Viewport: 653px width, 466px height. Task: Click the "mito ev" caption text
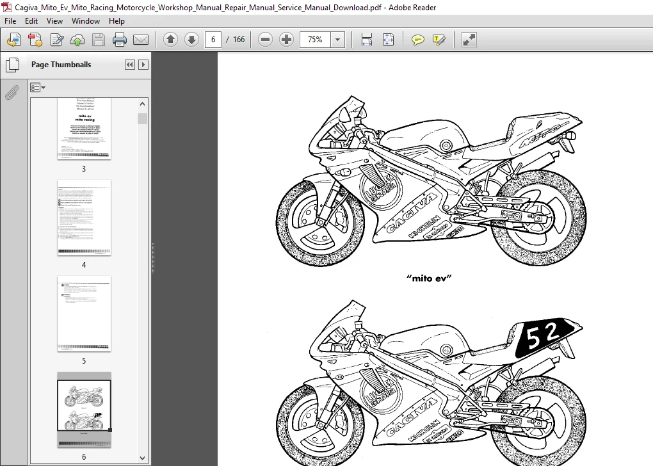coord(429,278)
